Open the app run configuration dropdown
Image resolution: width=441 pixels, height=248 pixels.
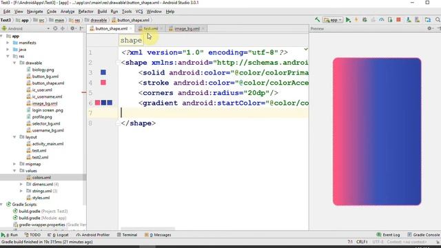pos(333,20)
